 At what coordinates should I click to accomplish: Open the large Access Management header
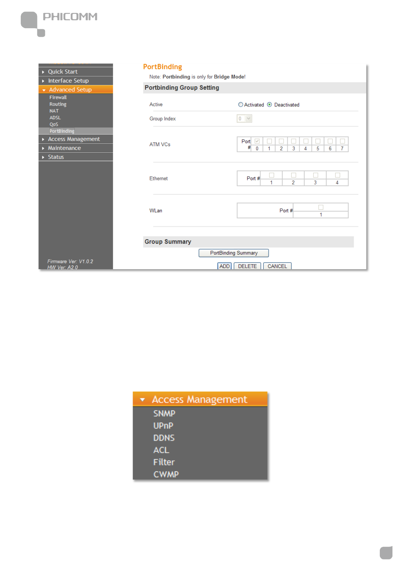[200, 399]
